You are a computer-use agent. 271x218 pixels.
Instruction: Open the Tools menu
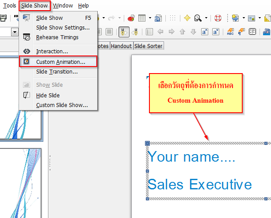pos(10,6)
